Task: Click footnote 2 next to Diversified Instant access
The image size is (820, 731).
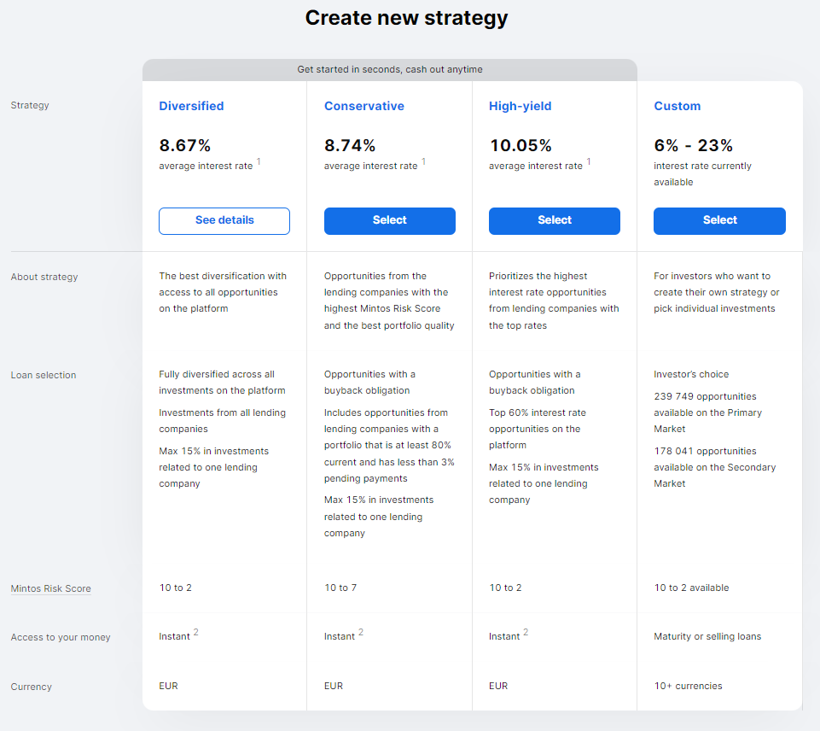Action: point(195,632)
